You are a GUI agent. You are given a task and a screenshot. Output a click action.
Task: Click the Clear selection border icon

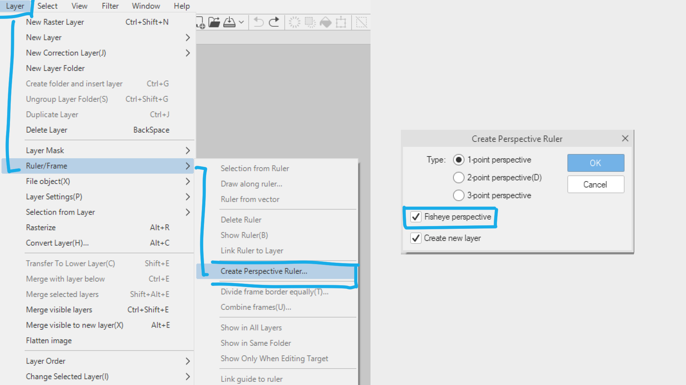click(x=361, y=22)
